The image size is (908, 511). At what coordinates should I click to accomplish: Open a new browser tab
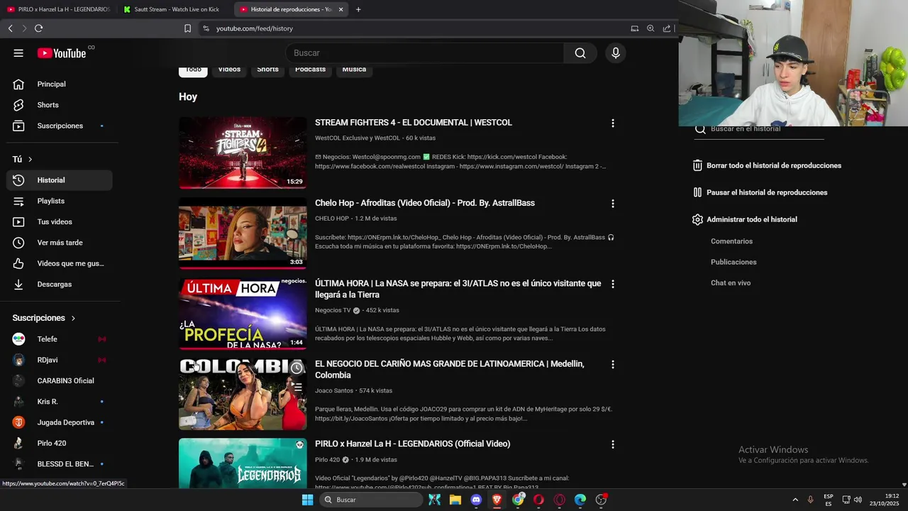point(358,9)
